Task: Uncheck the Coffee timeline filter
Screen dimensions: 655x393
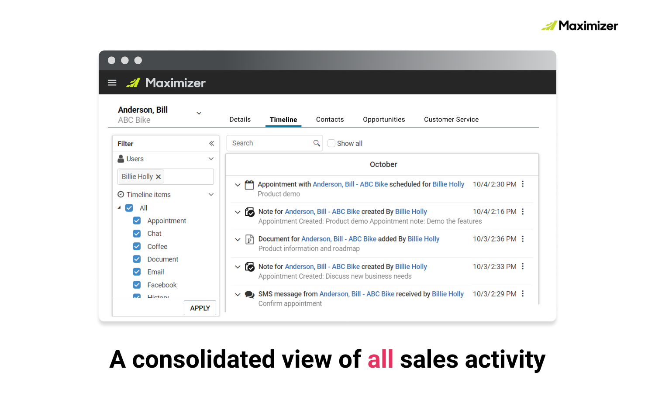Action: pos(137,246)
